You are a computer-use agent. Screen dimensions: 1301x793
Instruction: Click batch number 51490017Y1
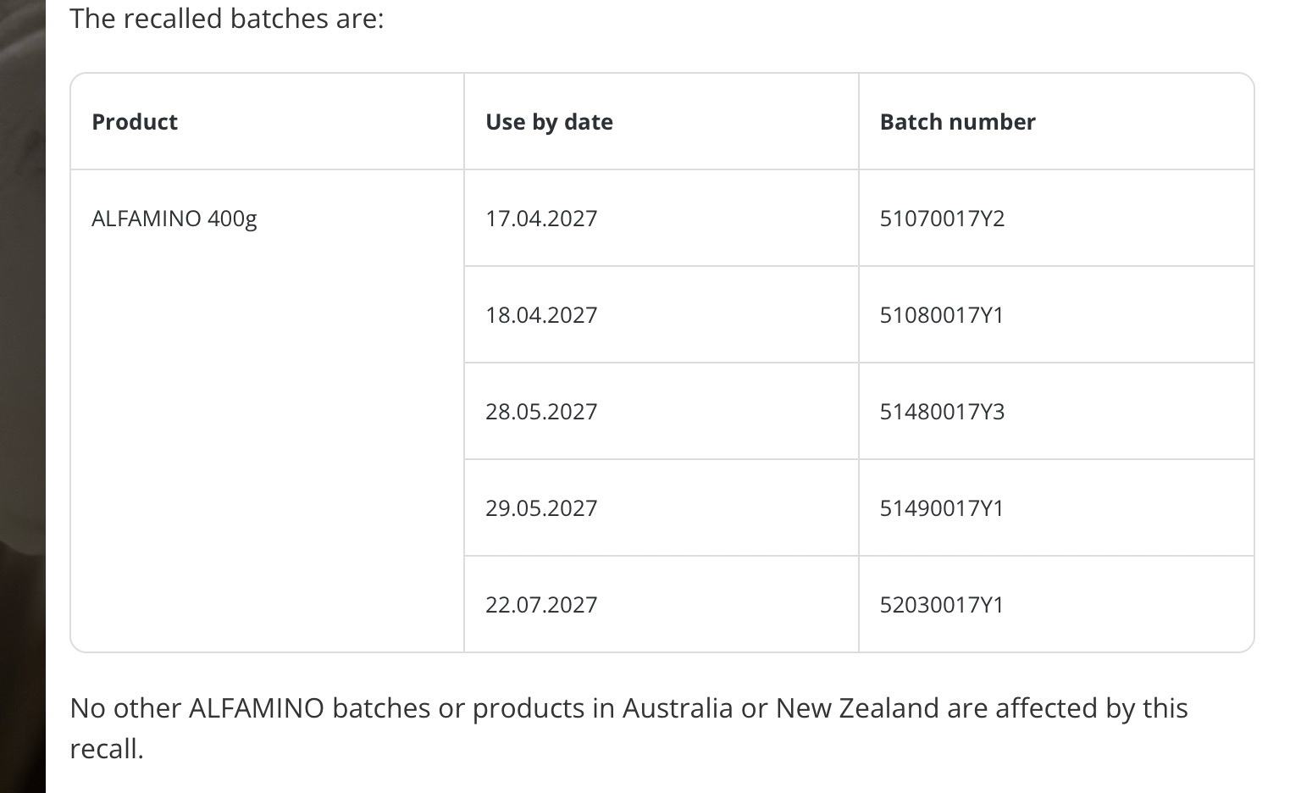click(x=942, y=508)
